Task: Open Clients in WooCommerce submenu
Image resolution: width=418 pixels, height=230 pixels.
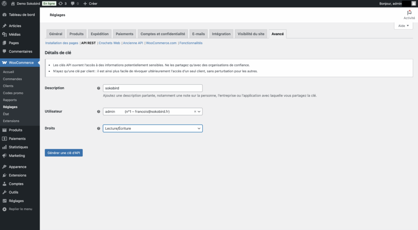Action: pyautogui.click(x=8, y=86)
